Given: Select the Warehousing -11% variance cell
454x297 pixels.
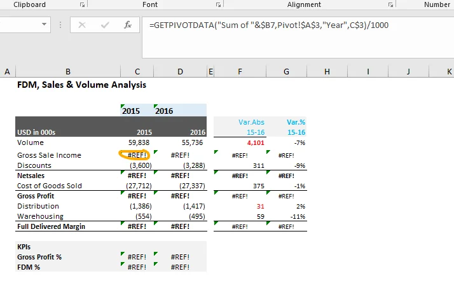Looking at the screenshot, I should pos(286,216).
